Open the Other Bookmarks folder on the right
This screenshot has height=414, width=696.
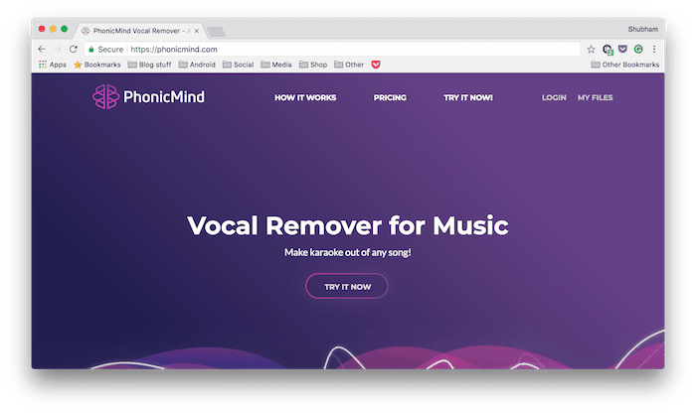(625, 65)
